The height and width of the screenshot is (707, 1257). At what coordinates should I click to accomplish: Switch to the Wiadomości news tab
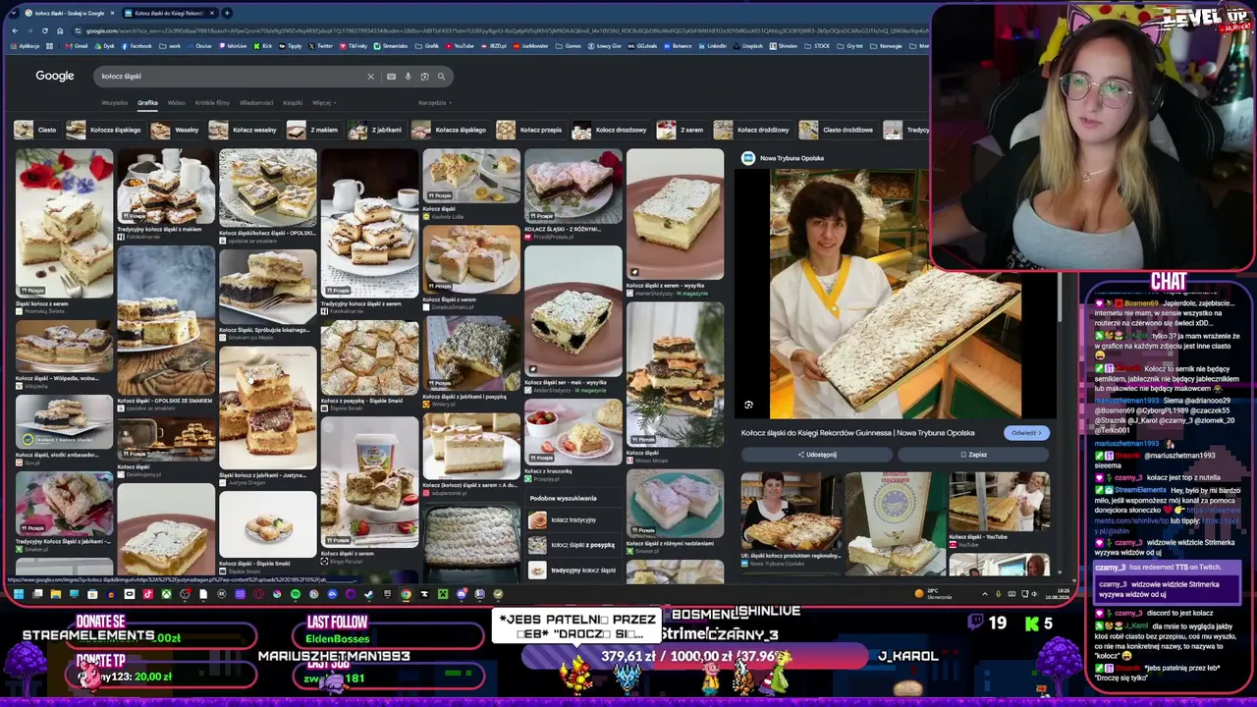[x=256, y=103]
